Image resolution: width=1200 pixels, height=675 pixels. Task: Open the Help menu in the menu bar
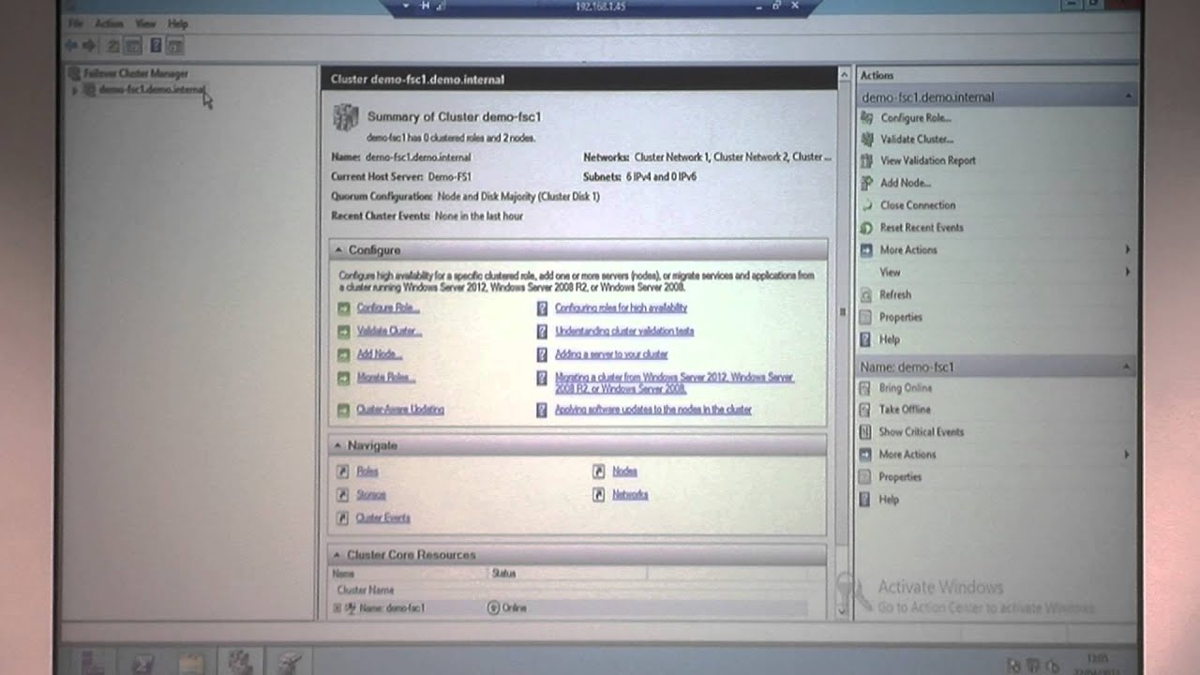click(x=178, y=23)
